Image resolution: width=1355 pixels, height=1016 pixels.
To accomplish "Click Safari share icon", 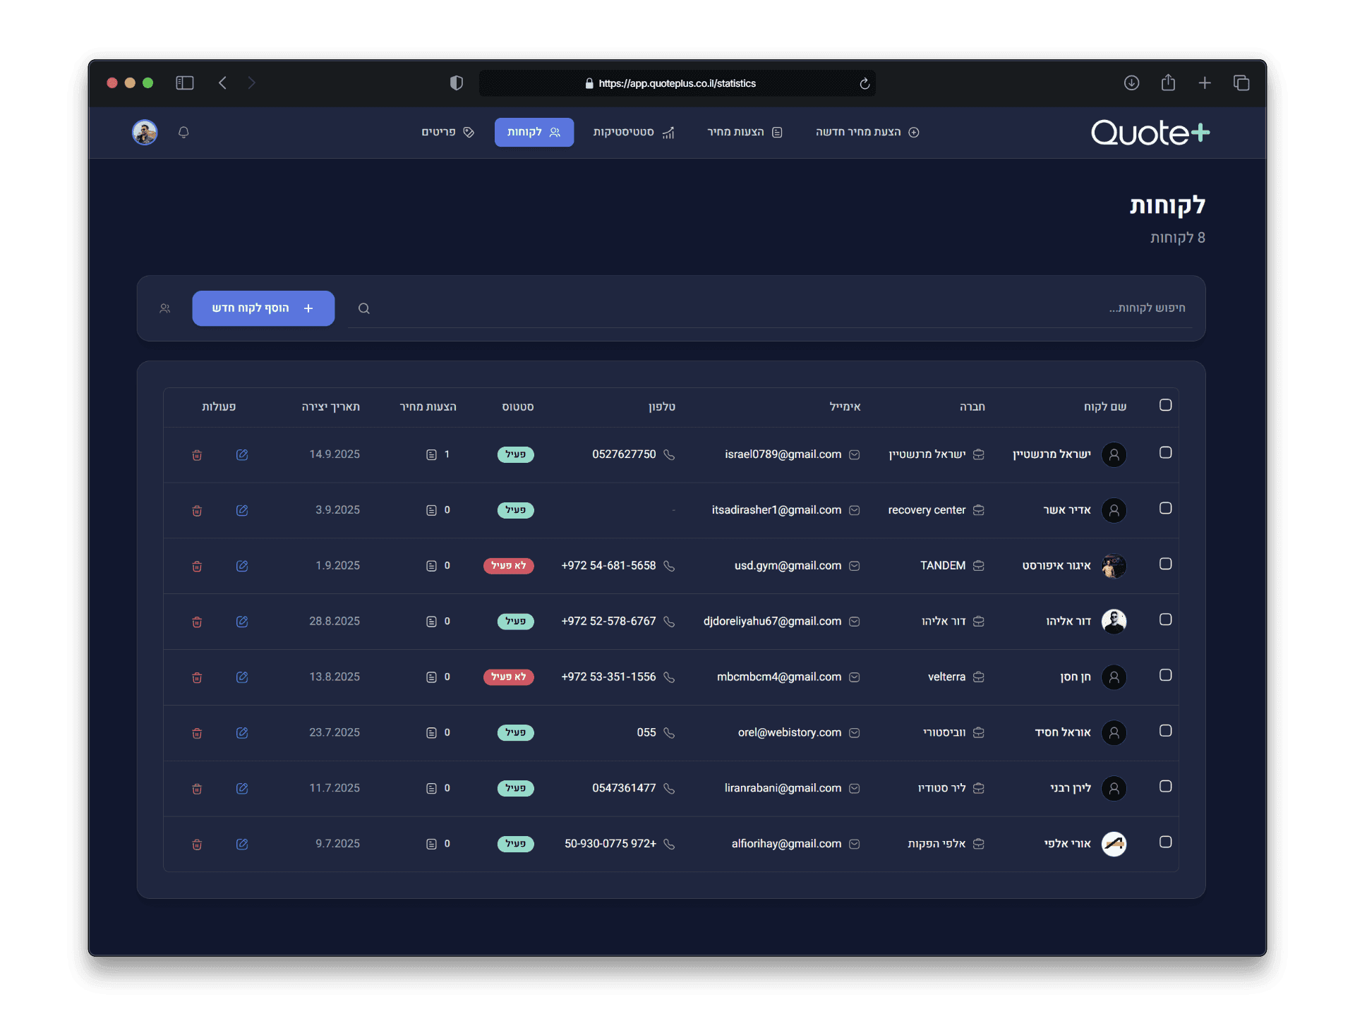I will pos(1168,83).
